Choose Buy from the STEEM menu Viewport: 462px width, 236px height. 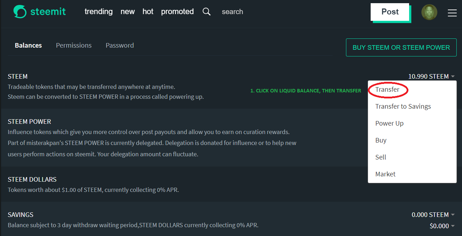point(381,140)
